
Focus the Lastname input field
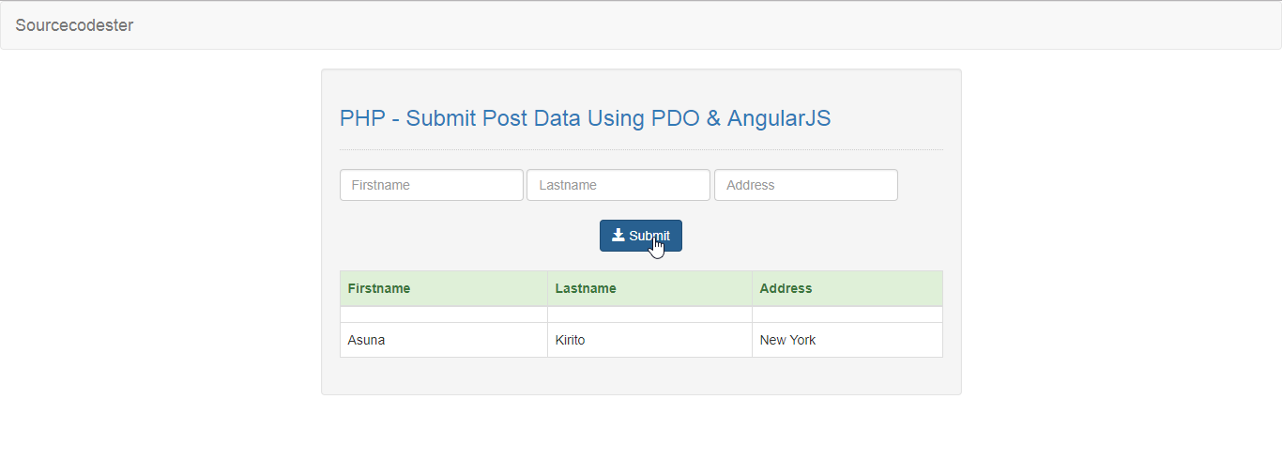[x=618, y=185]
